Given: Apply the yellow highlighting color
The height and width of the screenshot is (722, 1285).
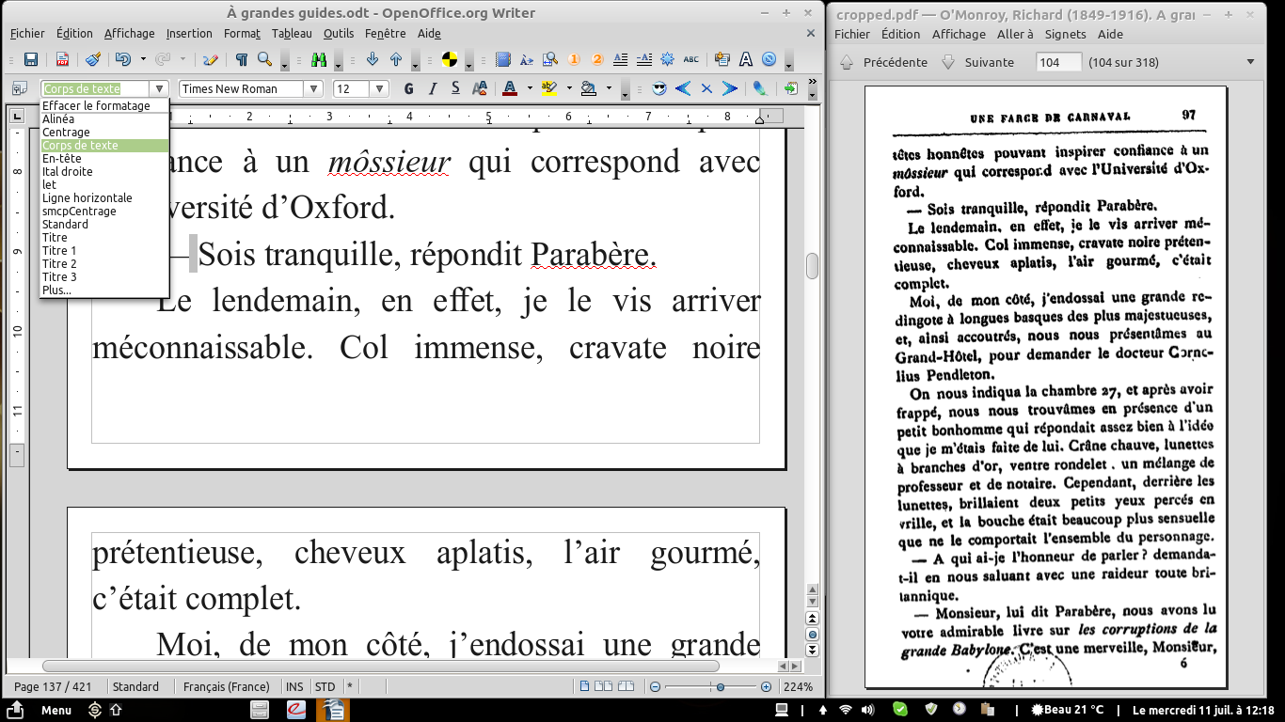Looking at the screenshot, I should coord(549,88).
